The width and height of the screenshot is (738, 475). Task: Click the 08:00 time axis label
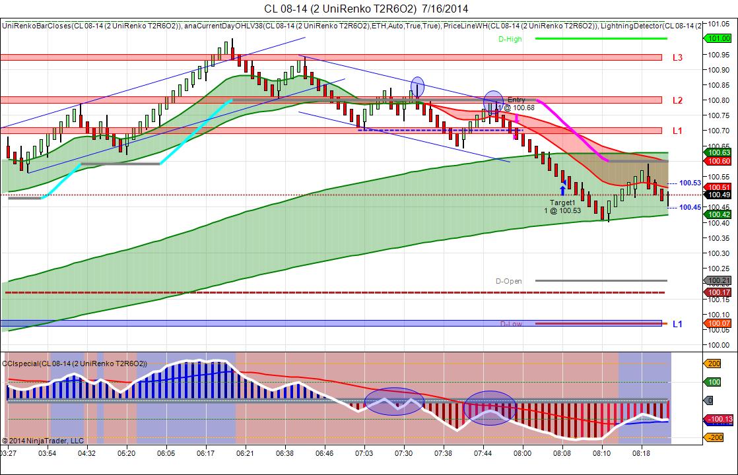[522, 453]
